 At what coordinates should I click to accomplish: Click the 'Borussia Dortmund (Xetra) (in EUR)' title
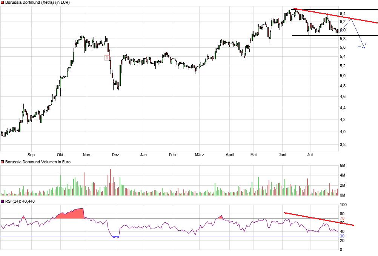pyautogui.click(x=37, y=2)
